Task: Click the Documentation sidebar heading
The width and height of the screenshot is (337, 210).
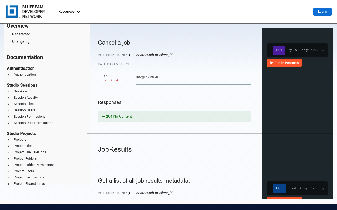Action: tap(25, 57)
